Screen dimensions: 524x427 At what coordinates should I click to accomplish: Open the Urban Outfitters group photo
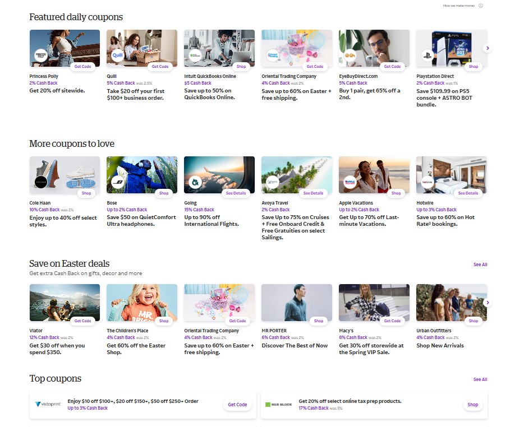click(452, 303)
